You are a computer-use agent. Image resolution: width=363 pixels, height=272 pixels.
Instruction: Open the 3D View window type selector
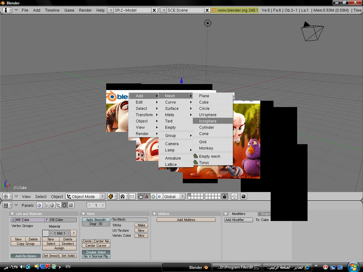pos(7,196)
